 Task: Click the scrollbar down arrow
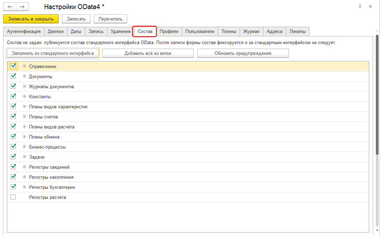pyautogui.click(x=377, y=230)
